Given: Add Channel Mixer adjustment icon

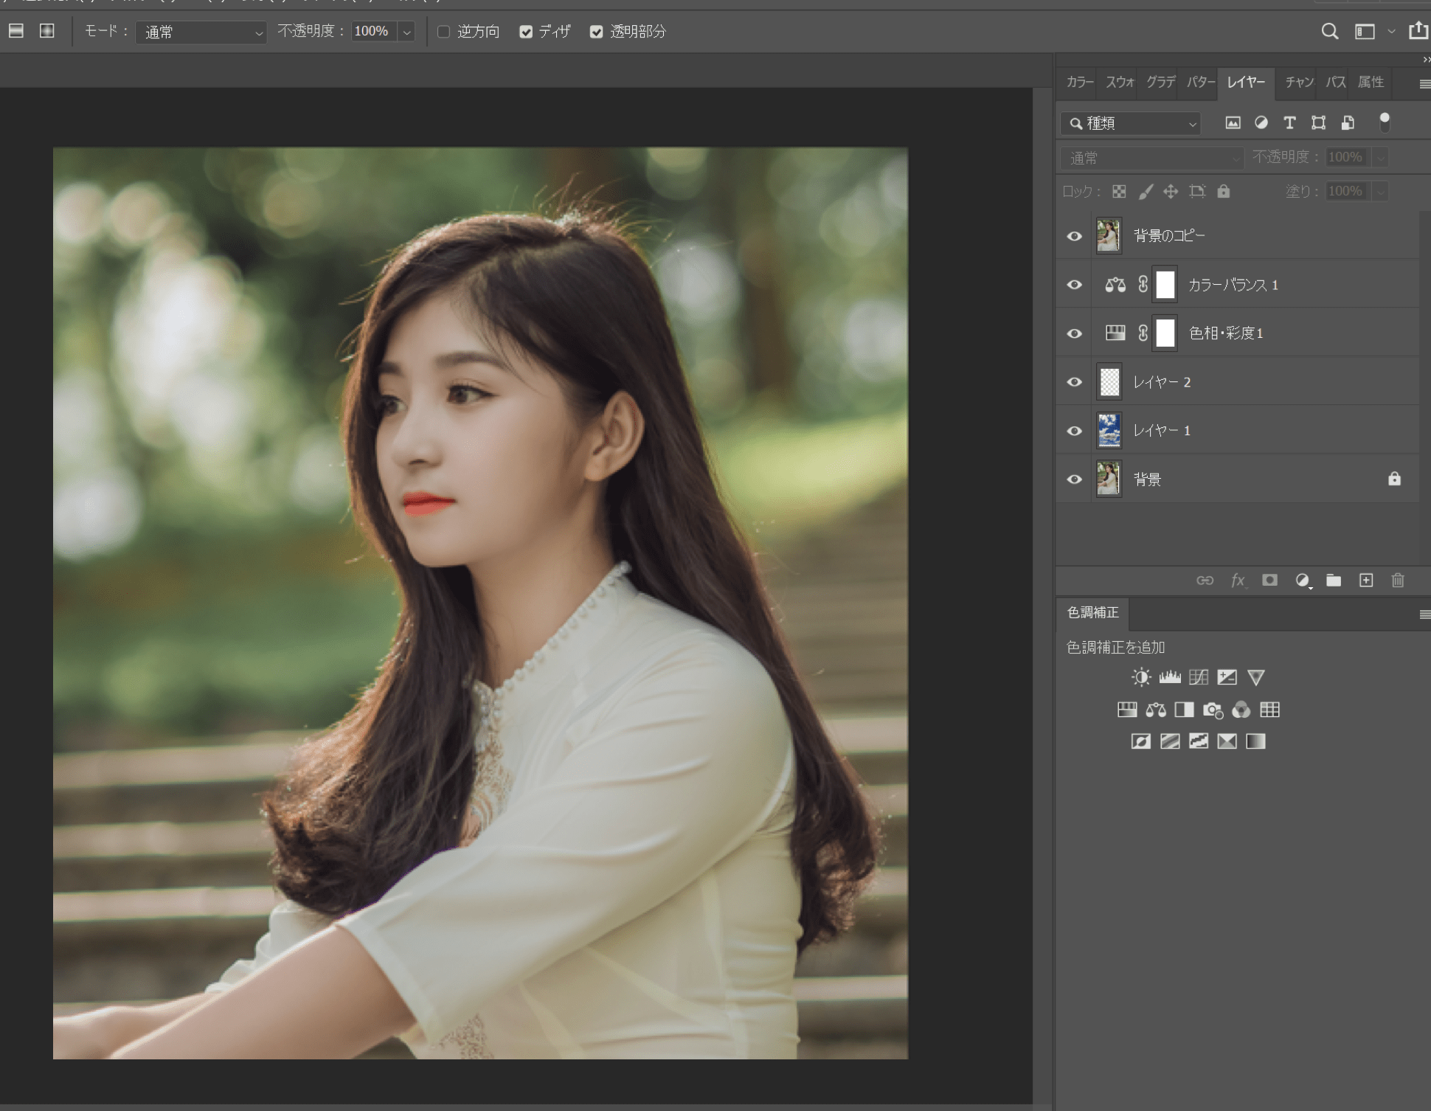Looking at the screenshot, I should (1241, 710).
